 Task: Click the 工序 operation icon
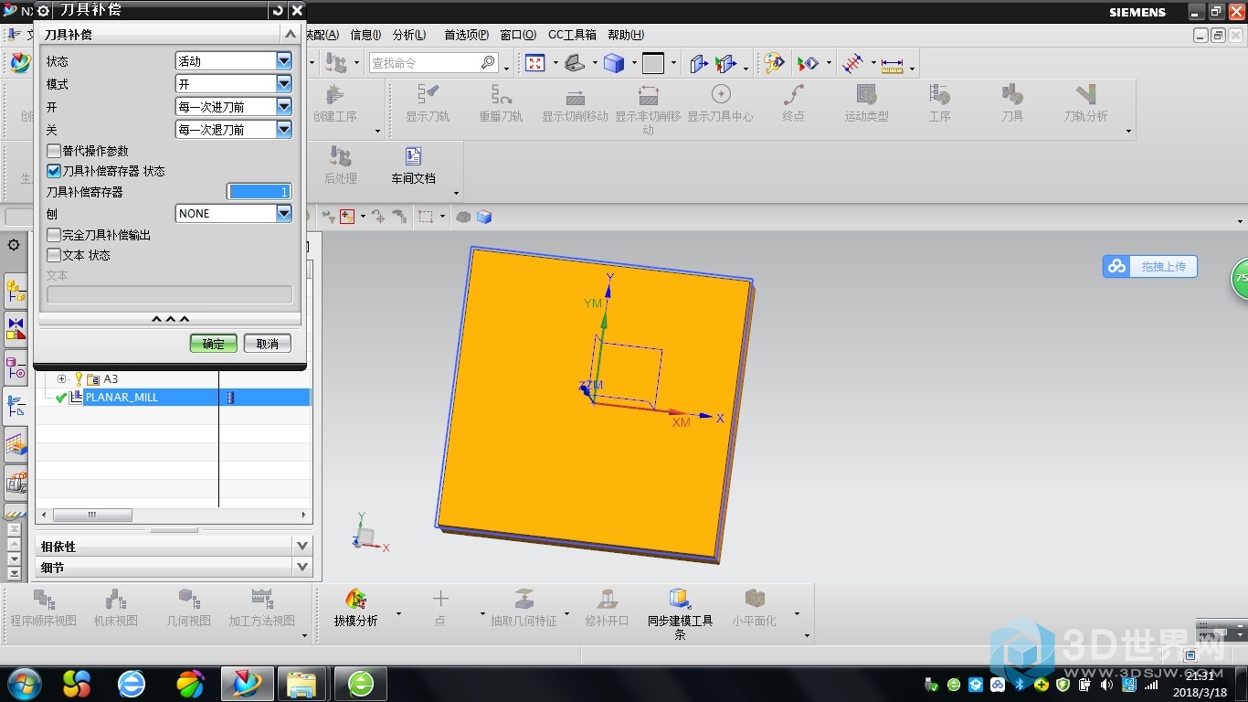(939, 94)
